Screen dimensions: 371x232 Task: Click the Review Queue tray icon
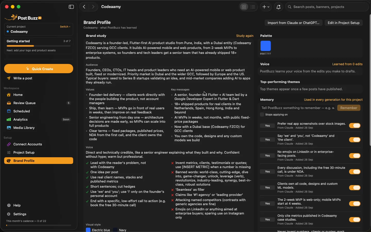pos(9,103)
